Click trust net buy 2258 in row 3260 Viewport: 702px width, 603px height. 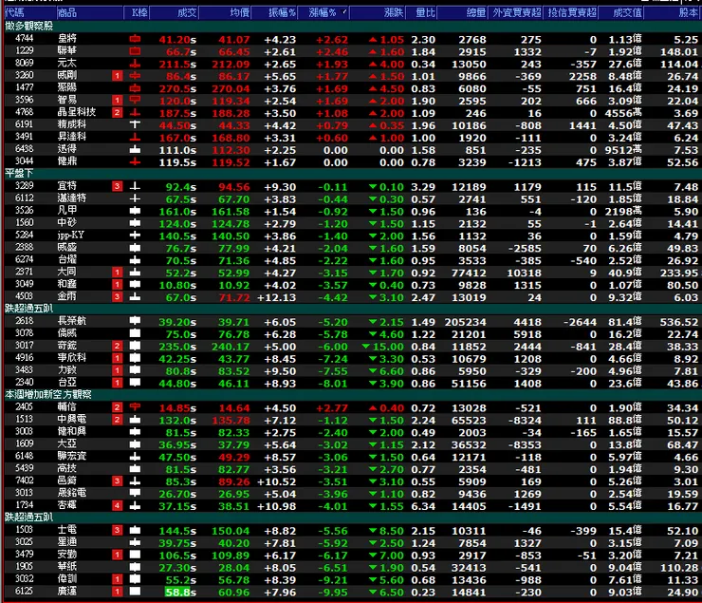tap(582, 77)
